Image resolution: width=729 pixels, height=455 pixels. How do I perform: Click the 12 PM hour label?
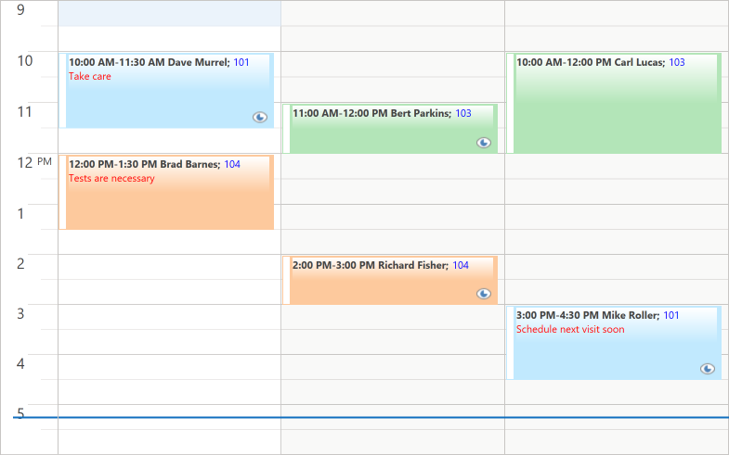34,162
